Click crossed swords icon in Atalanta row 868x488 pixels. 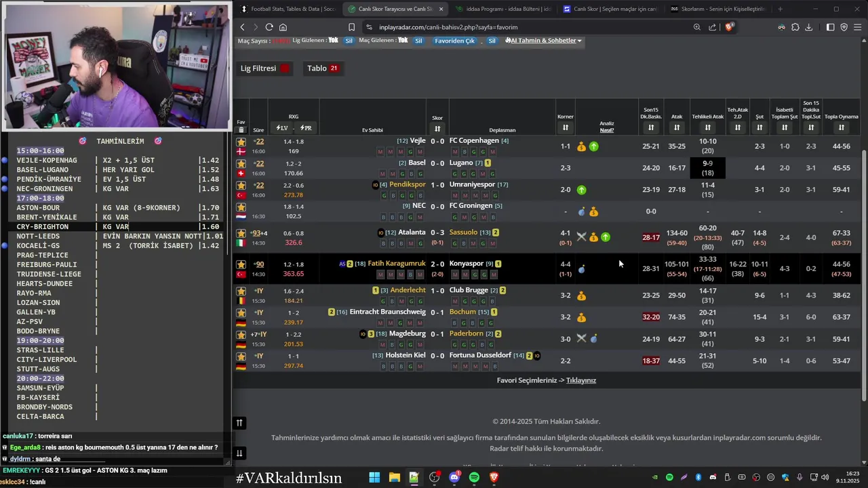pos(581,237)
